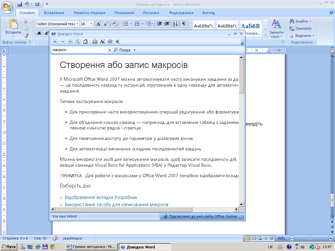335x251 pixels.
Task: Switch to the Посилання tab
Action: 124,13
